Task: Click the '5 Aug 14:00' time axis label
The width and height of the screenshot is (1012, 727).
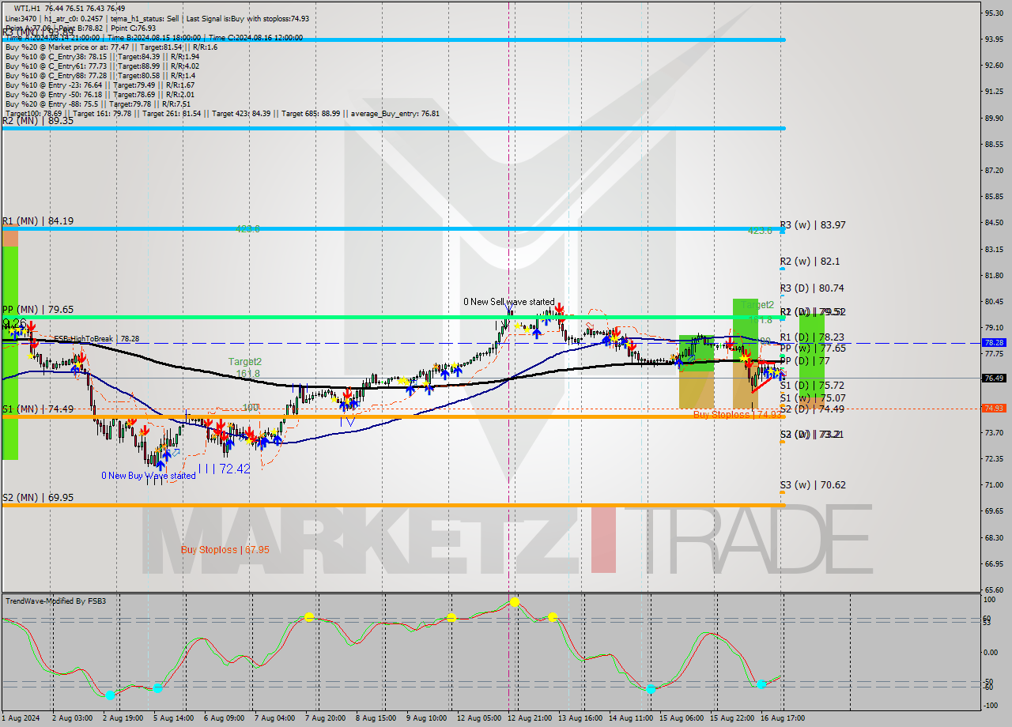Action: [172, 718]
